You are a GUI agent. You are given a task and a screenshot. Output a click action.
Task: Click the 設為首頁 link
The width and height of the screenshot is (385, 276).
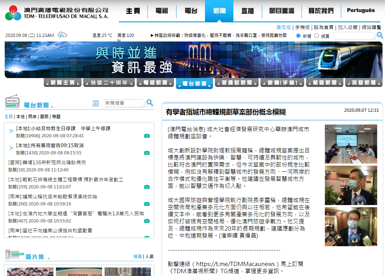coord(323,27)
